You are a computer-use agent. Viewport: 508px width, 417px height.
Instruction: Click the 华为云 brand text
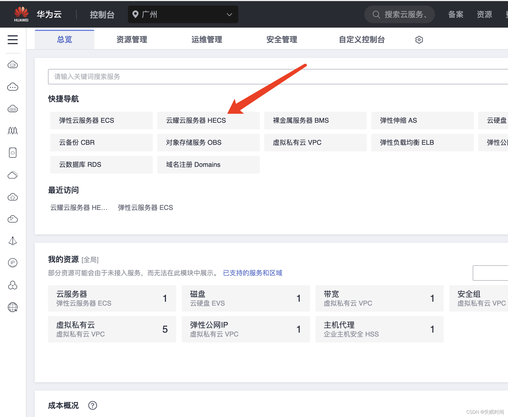49,14
